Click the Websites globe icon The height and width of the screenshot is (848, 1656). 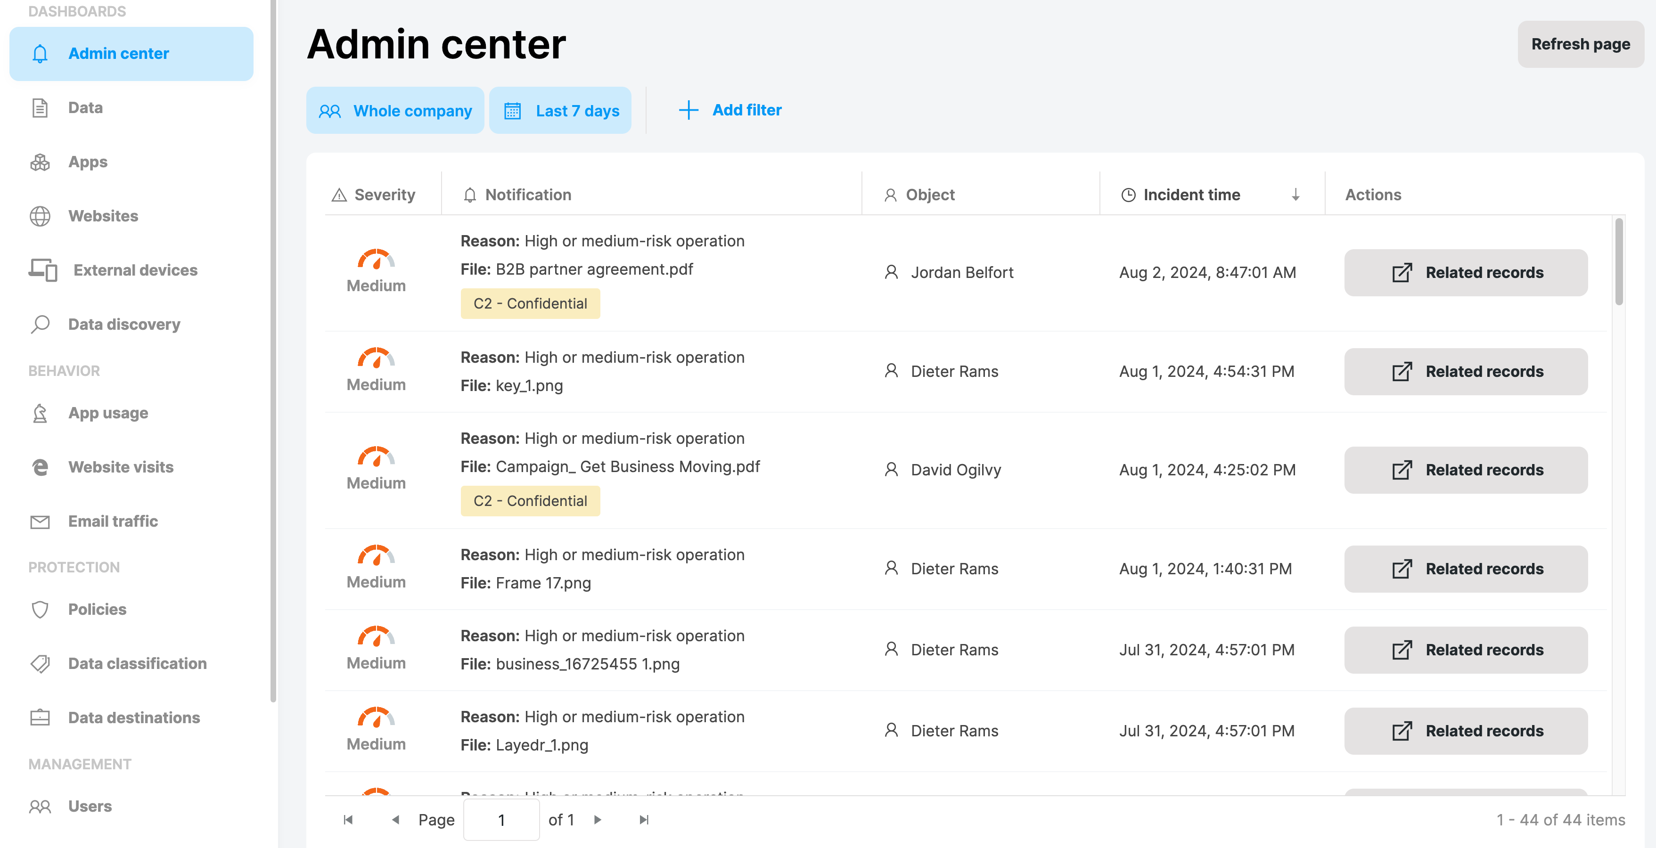(40, 216)
